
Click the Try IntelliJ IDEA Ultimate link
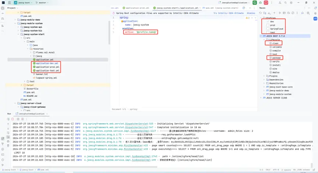(228, 13)
